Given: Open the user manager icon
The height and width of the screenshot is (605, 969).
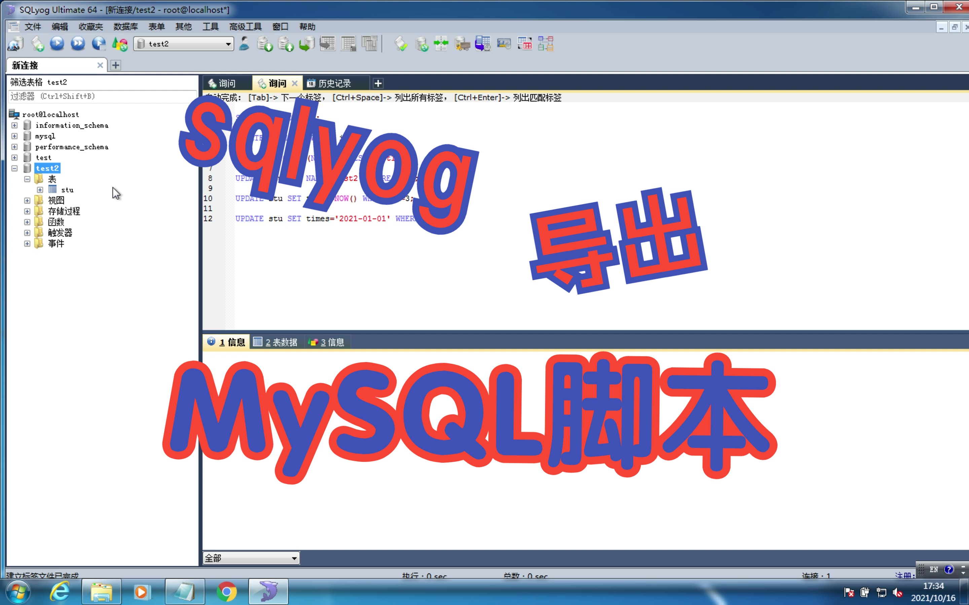Looking at the screenshot, I should tap(244, 43).
